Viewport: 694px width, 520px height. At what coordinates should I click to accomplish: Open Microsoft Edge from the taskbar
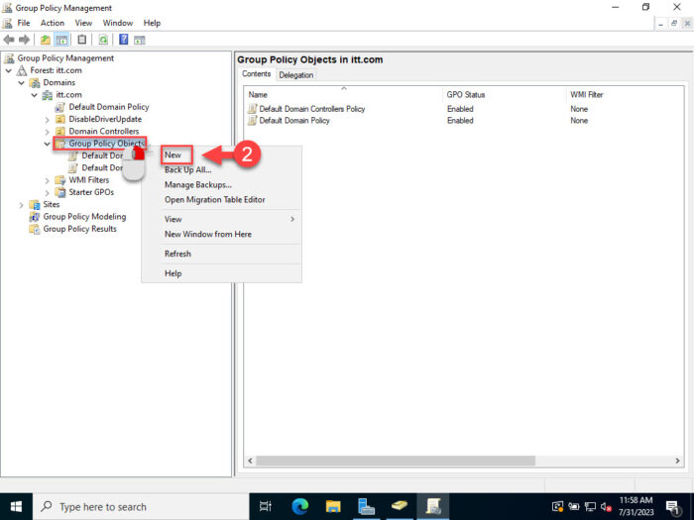tap(300, 506)
